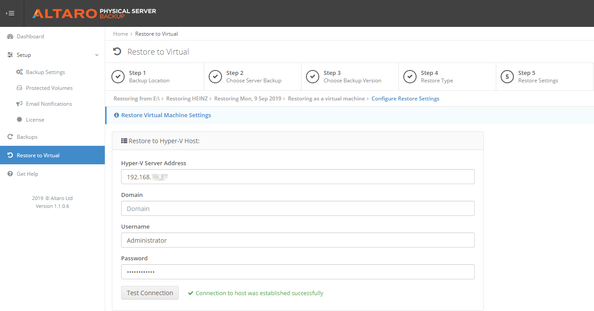This screenshot has height=311, width=594.
Task: Select Backups in the sidebar
Action: (x=27, y=137)
